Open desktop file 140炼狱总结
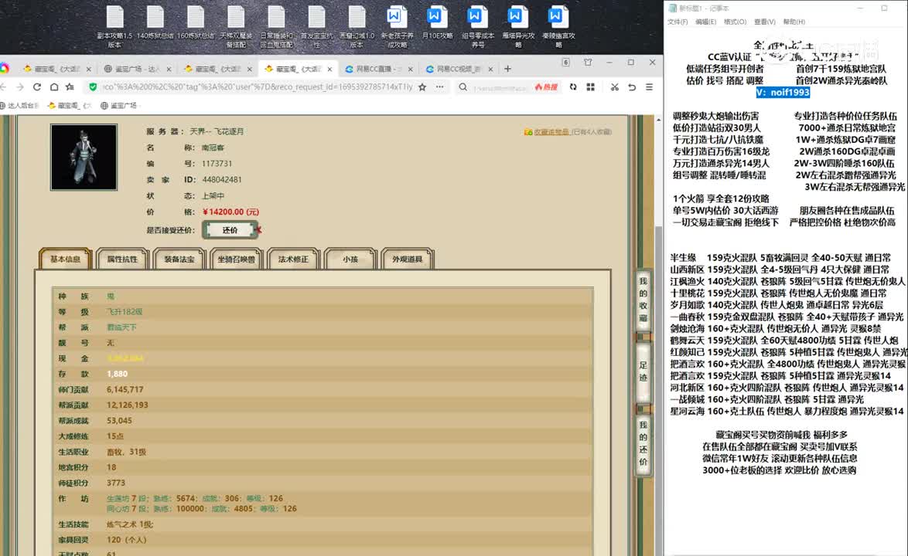 click(x=155, y=23)
